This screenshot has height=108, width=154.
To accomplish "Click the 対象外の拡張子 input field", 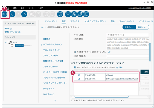I will click(x=128, y=56).
